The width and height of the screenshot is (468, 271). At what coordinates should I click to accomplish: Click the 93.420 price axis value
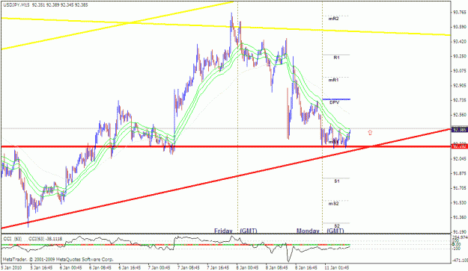pos(460,41)
